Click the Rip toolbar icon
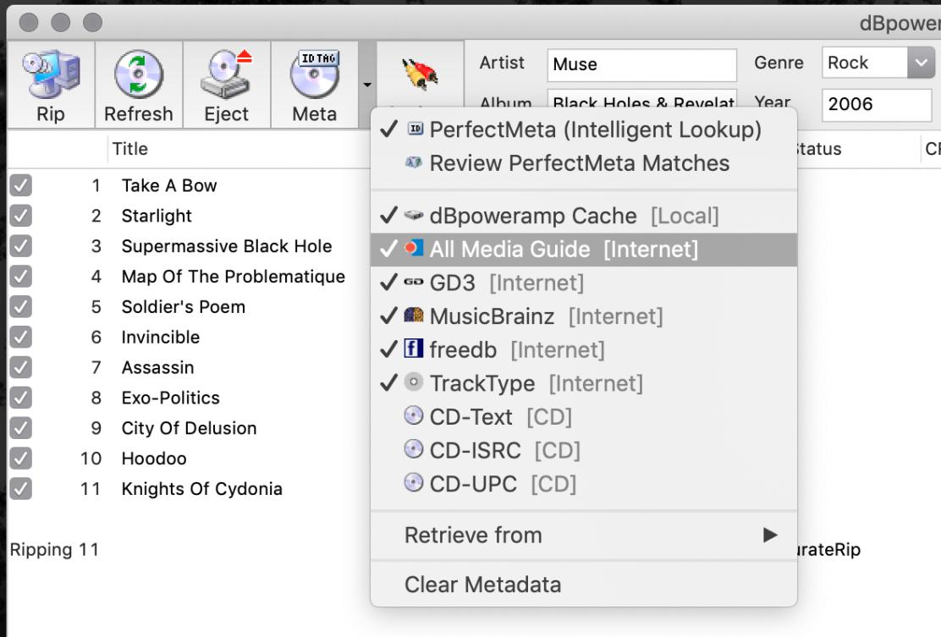The width and height of the screenshot is (941, 637). (50, 76)
